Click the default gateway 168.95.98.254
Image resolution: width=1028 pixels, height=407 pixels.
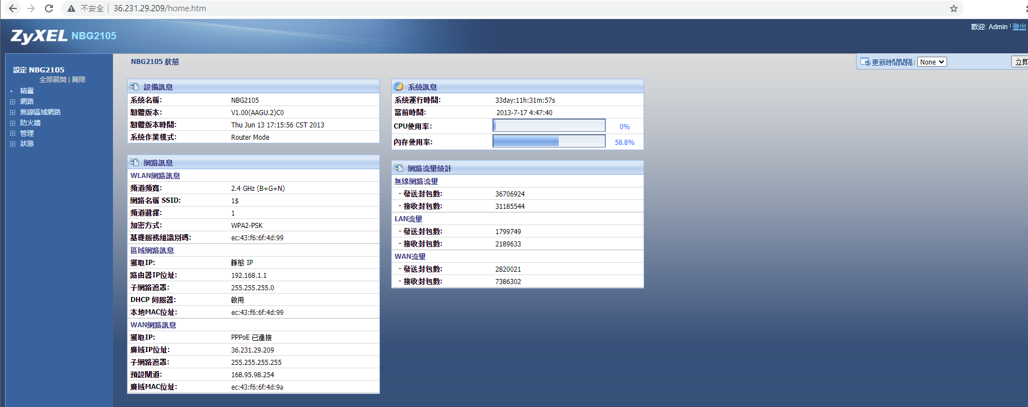pyautogui.click(x=252, y=375)
